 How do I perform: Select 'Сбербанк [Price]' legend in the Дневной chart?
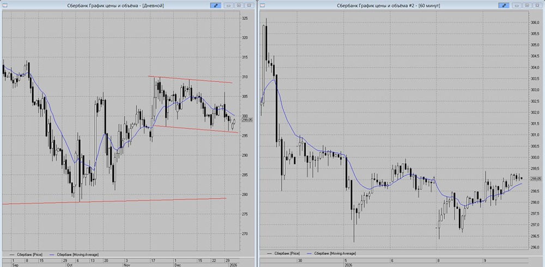pyautogui.click(x=26, y=255)
